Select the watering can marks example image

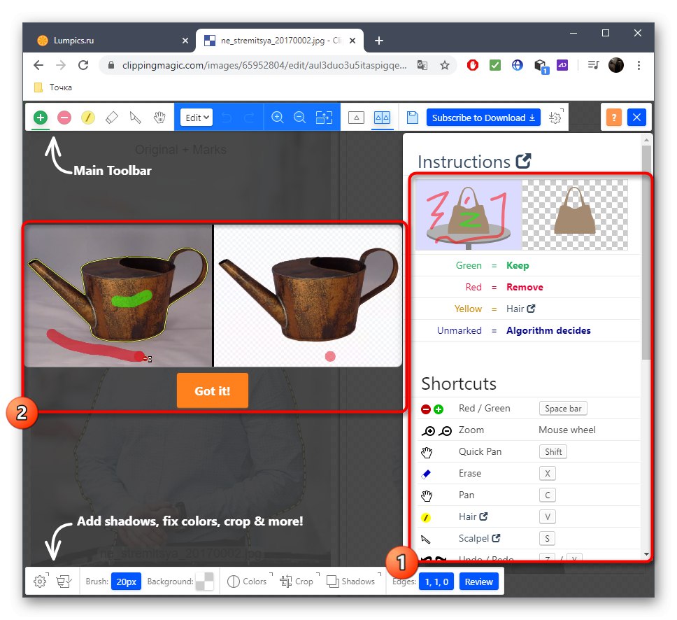point(118,295)
